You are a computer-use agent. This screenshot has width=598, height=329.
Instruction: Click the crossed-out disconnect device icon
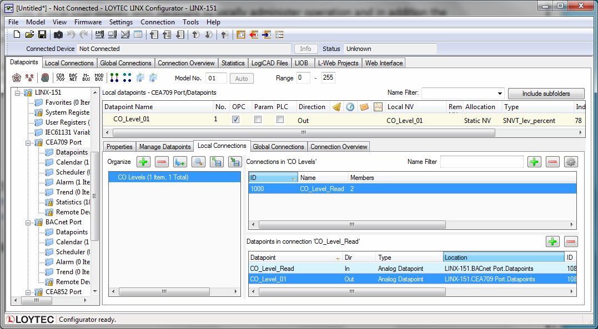125,34
